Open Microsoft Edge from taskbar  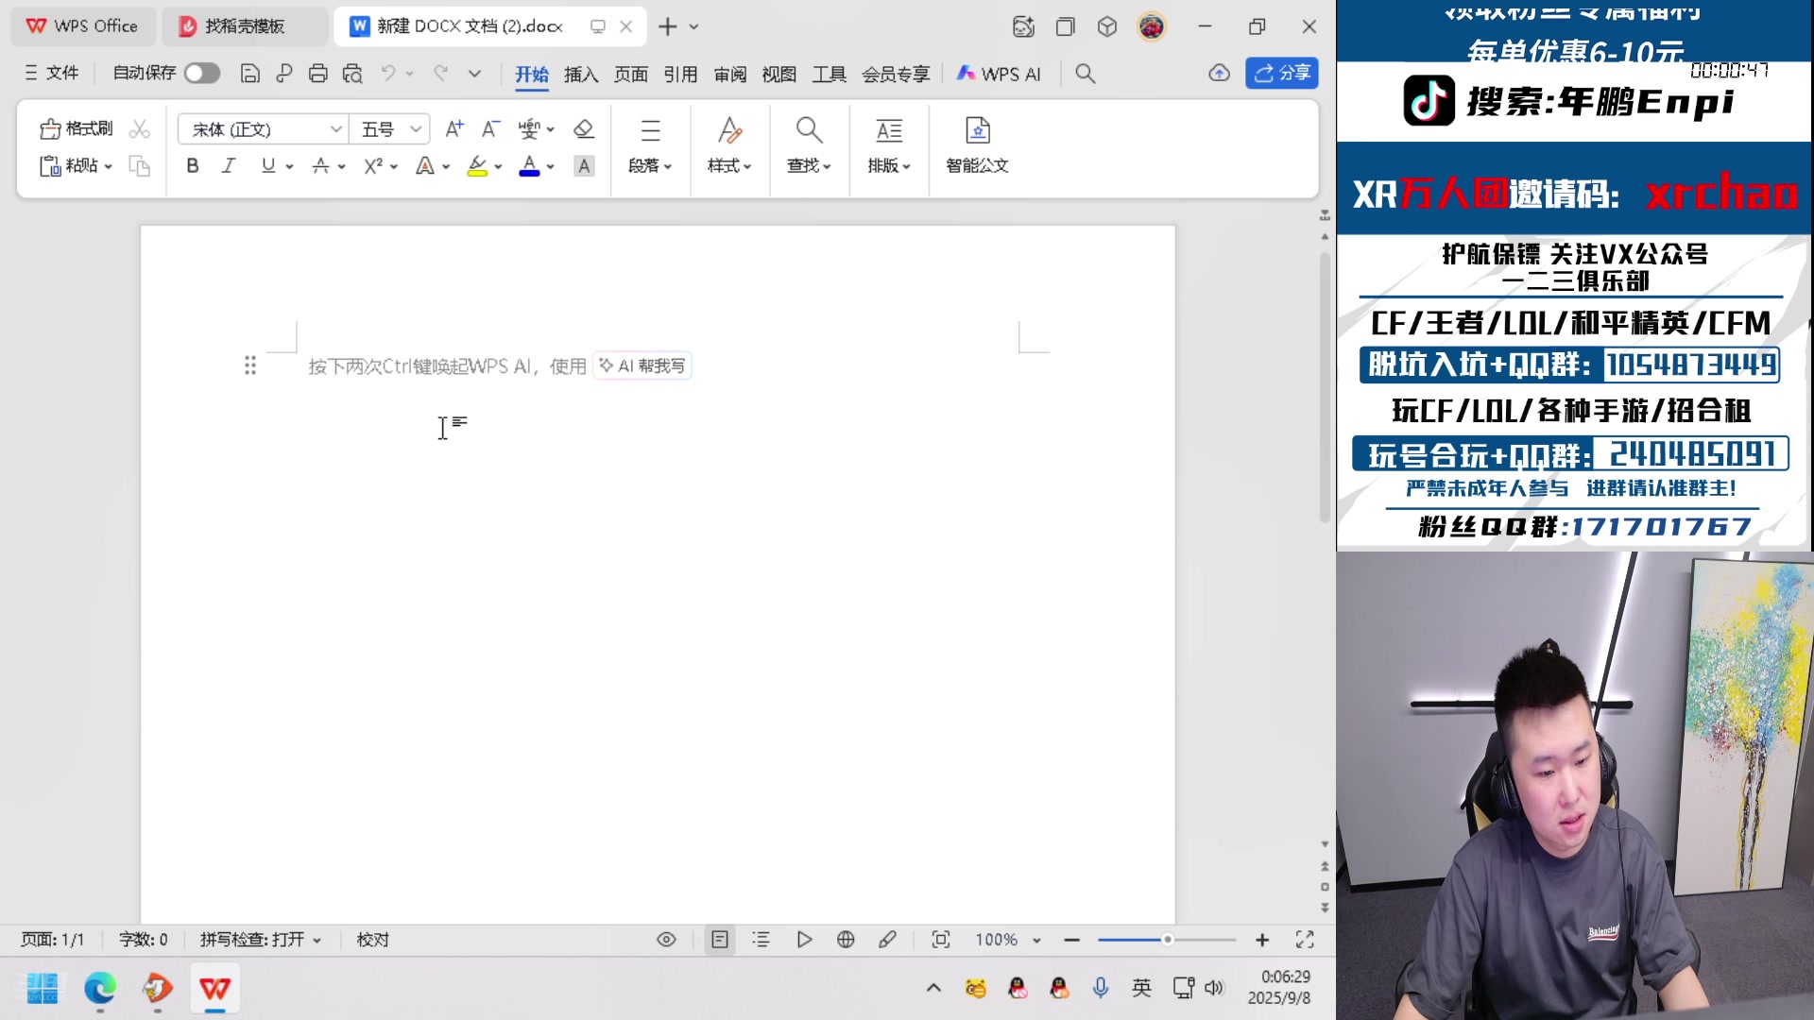99,989
